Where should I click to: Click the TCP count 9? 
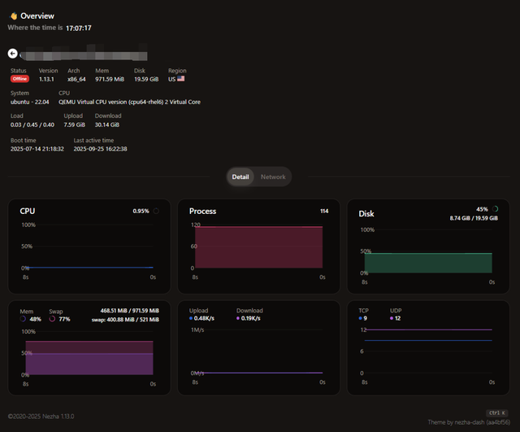365,318
